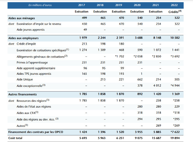Screen dimensions: 193x142
Task: Click "Exonération de cotisations spécifiques" row label
Action: tap(43, 50)
